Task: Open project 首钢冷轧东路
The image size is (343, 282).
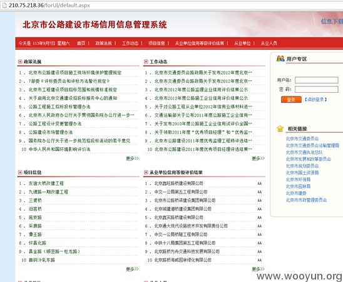Action: click(42, 260)
